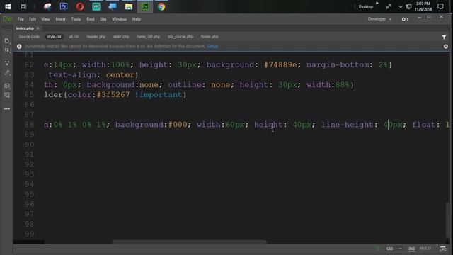453x255 pixels.
Task: Toggle INS insert mode in status bar
Action: [412, 249]
